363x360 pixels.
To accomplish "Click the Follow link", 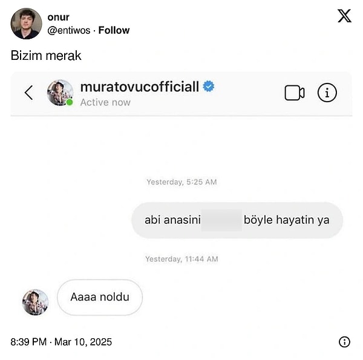I will pos(114,30).
